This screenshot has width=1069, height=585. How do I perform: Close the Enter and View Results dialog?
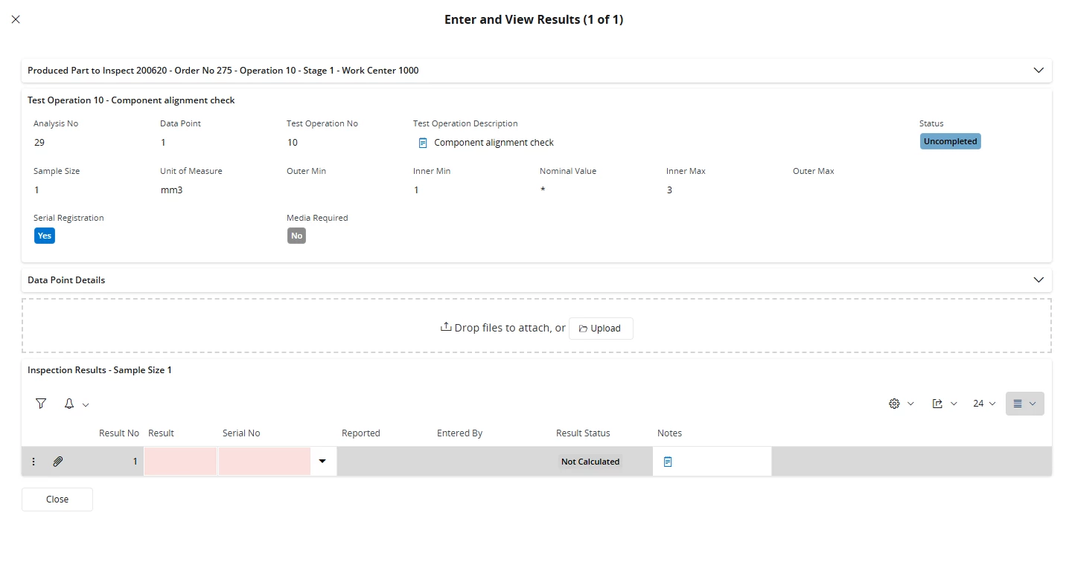(16, 19)
